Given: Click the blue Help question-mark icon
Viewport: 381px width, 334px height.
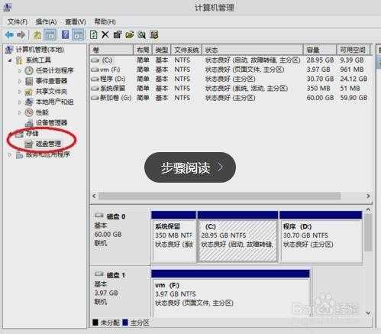Looking at the screenshot, I should [66, 34].
